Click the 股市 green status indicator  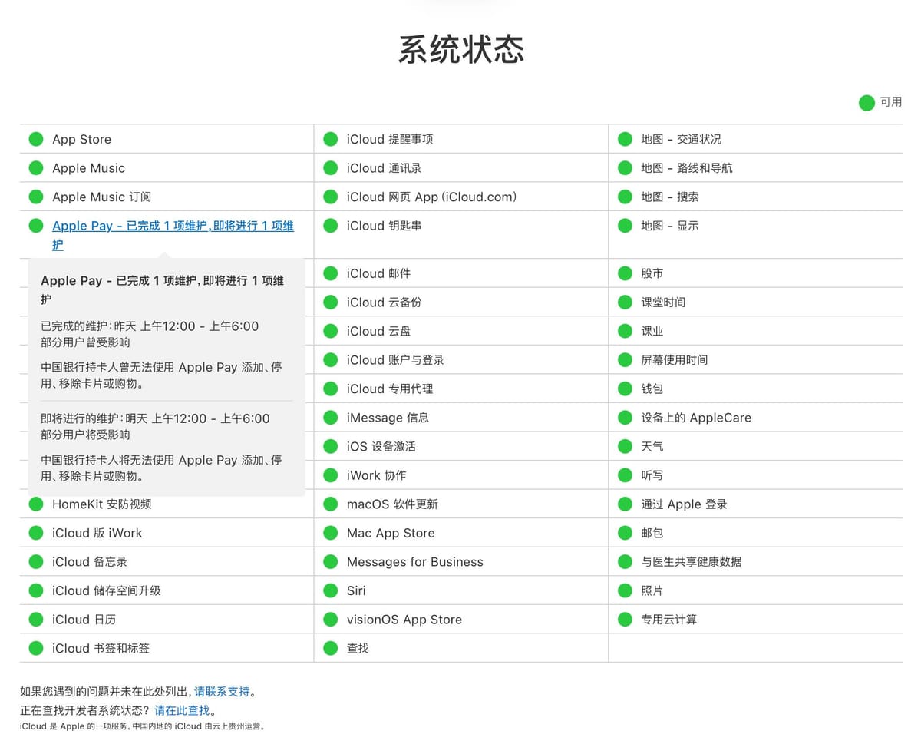pos(624,273)
